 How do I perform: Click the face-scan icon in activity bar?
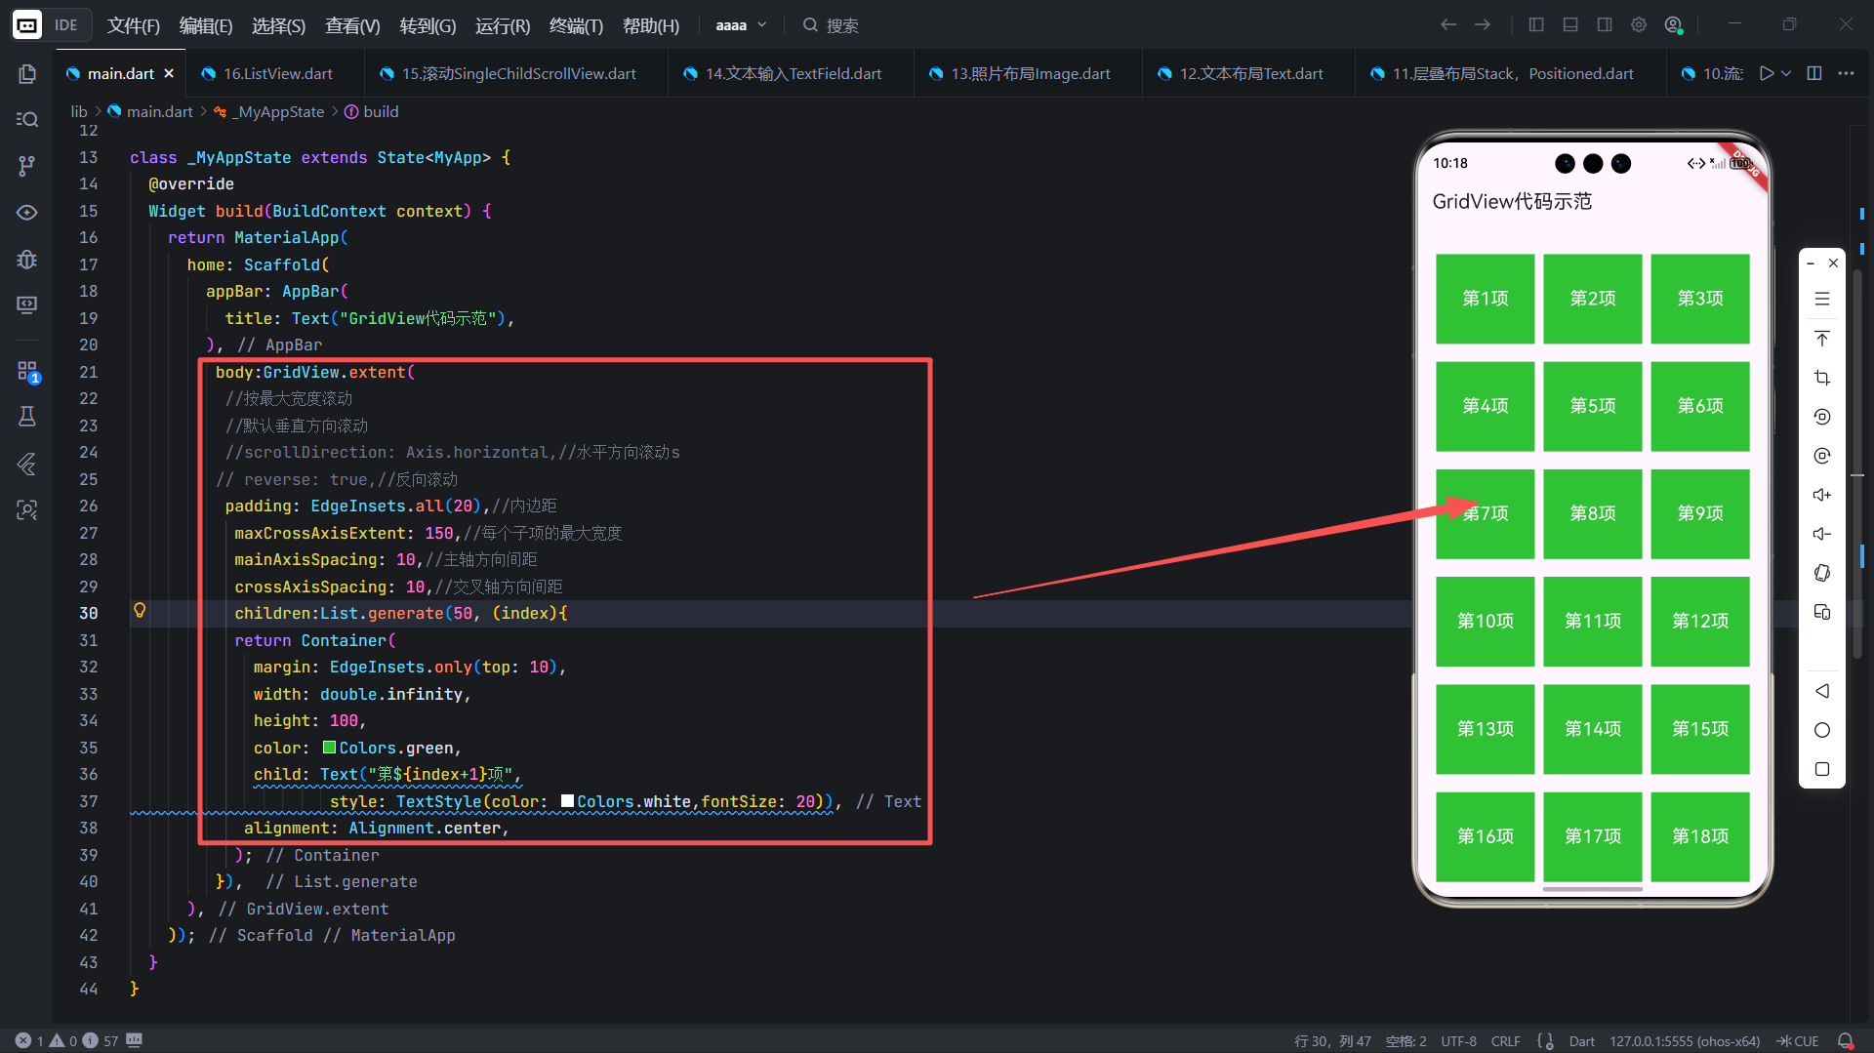pyautogui.click(x=27, y=510)
